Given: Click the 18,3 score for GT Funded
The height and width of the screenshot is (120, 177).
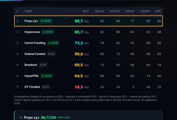Looking at the screenshot, I should click(79, 87).
